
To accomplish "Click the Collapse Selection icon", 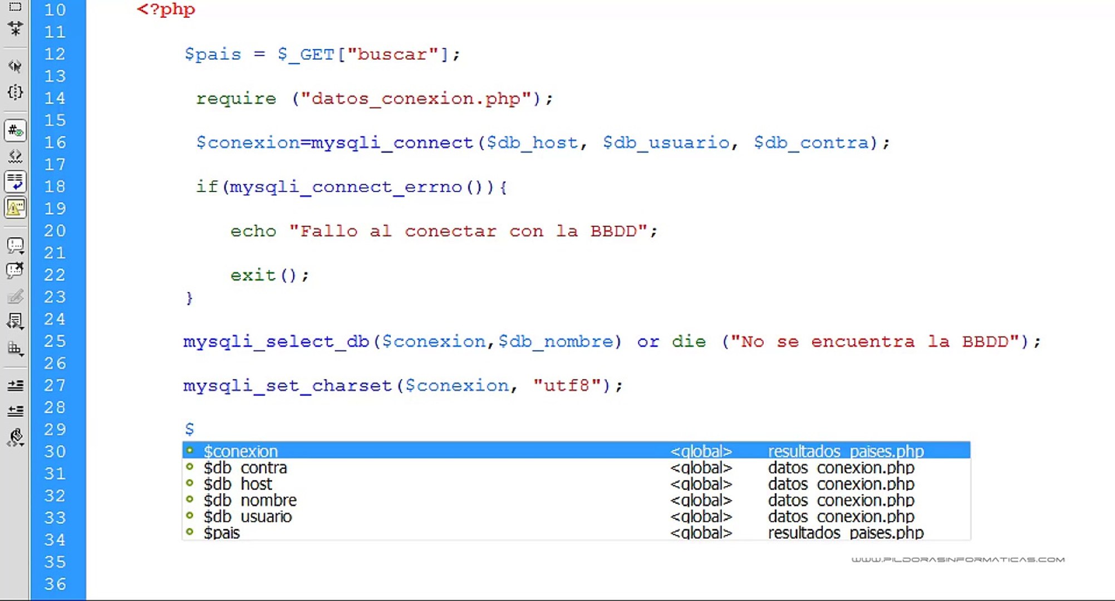I will coord(15,6).
